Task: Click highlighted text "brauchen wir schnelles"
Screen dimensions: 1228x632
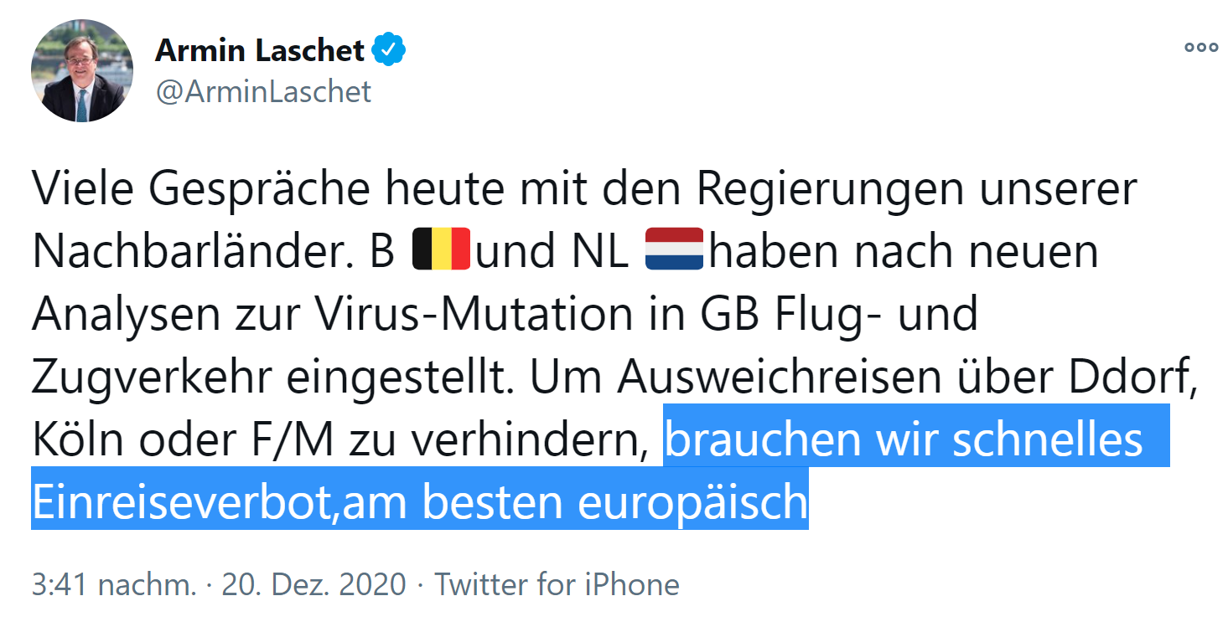Action: click(904, 439)
